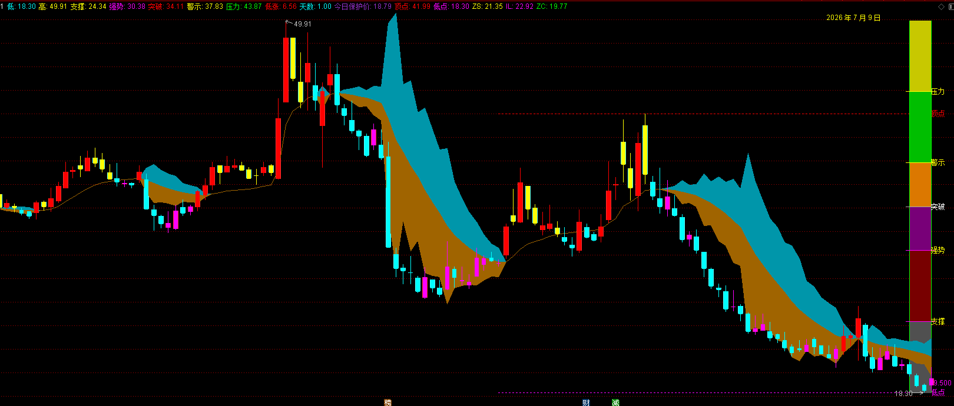
Task: Select the 强势 level label on right
Action: pos(938,251)
